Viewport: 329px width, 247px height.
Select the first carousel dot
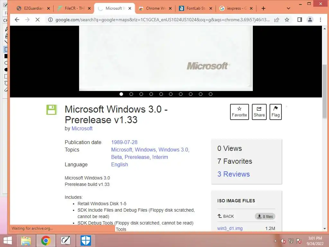coord(121,94)
